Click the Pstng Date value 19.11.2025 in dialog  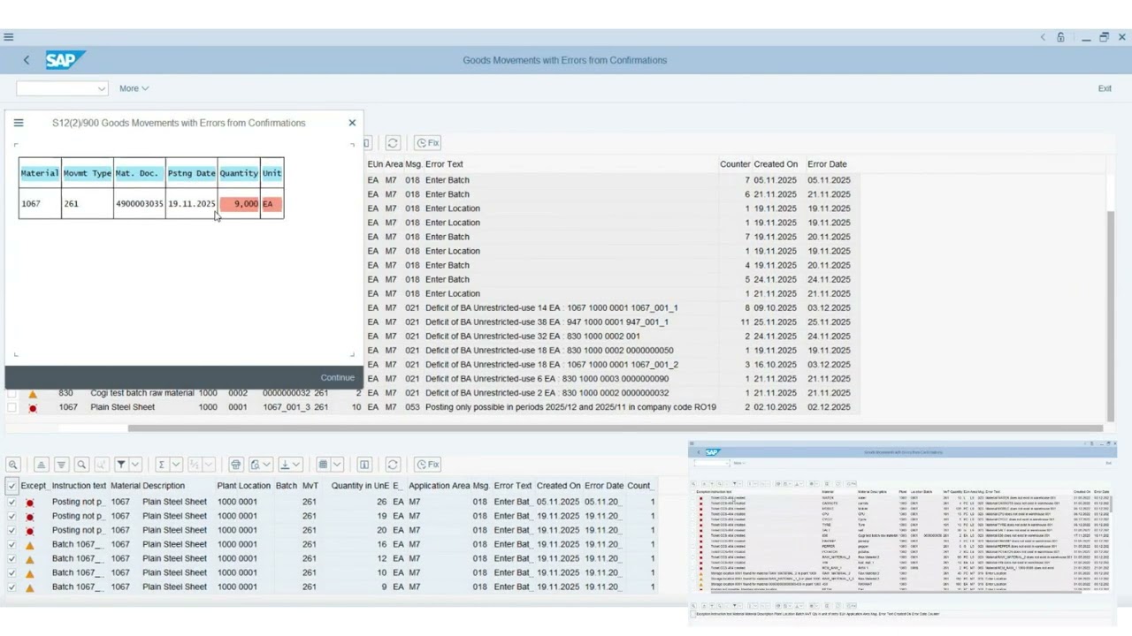tap(192, 204)
